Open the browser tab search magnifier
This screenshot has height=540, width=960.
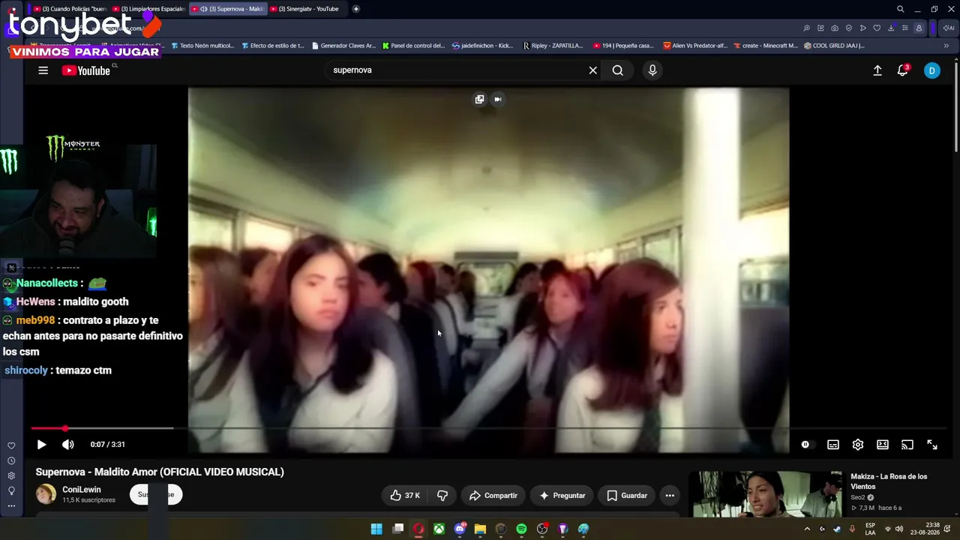pos(901,9)
